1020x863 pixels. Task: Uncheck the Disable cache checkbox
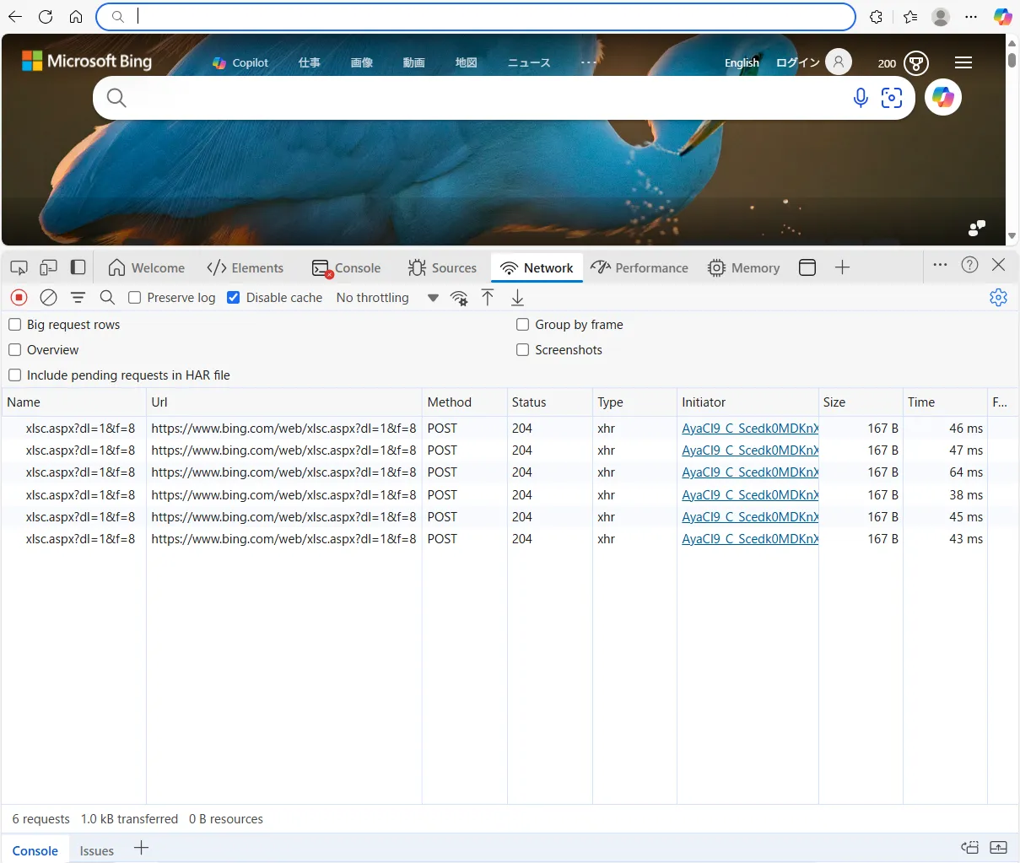click(234, 298)
